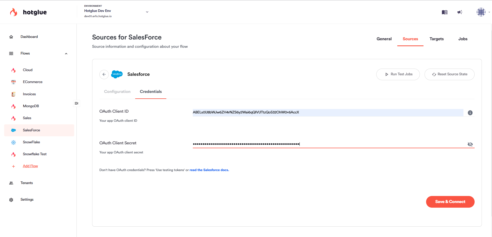Open the Sales flow
The width and height of the screenshot is (492, 237).
[27, 118]
